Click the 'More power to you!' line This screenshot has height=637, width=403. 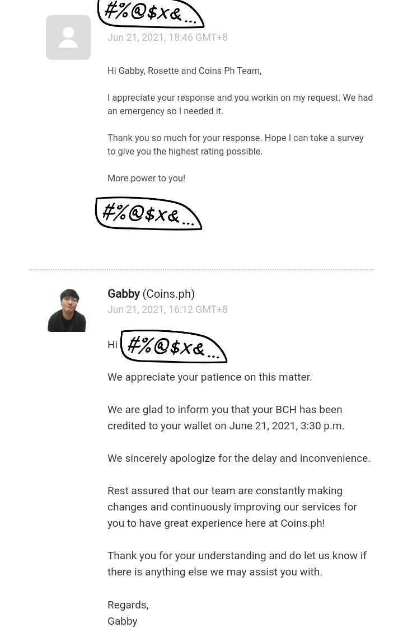(x=146, y=179)
